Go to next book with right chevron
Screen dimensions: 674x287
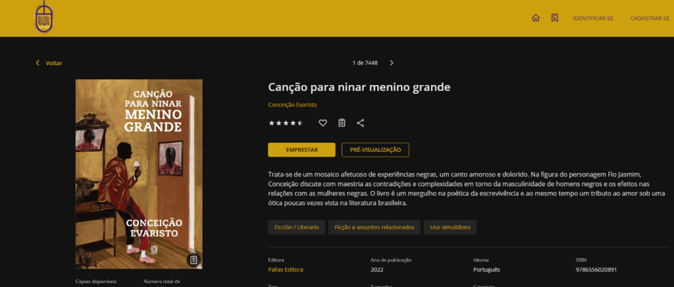click(392, 63)
